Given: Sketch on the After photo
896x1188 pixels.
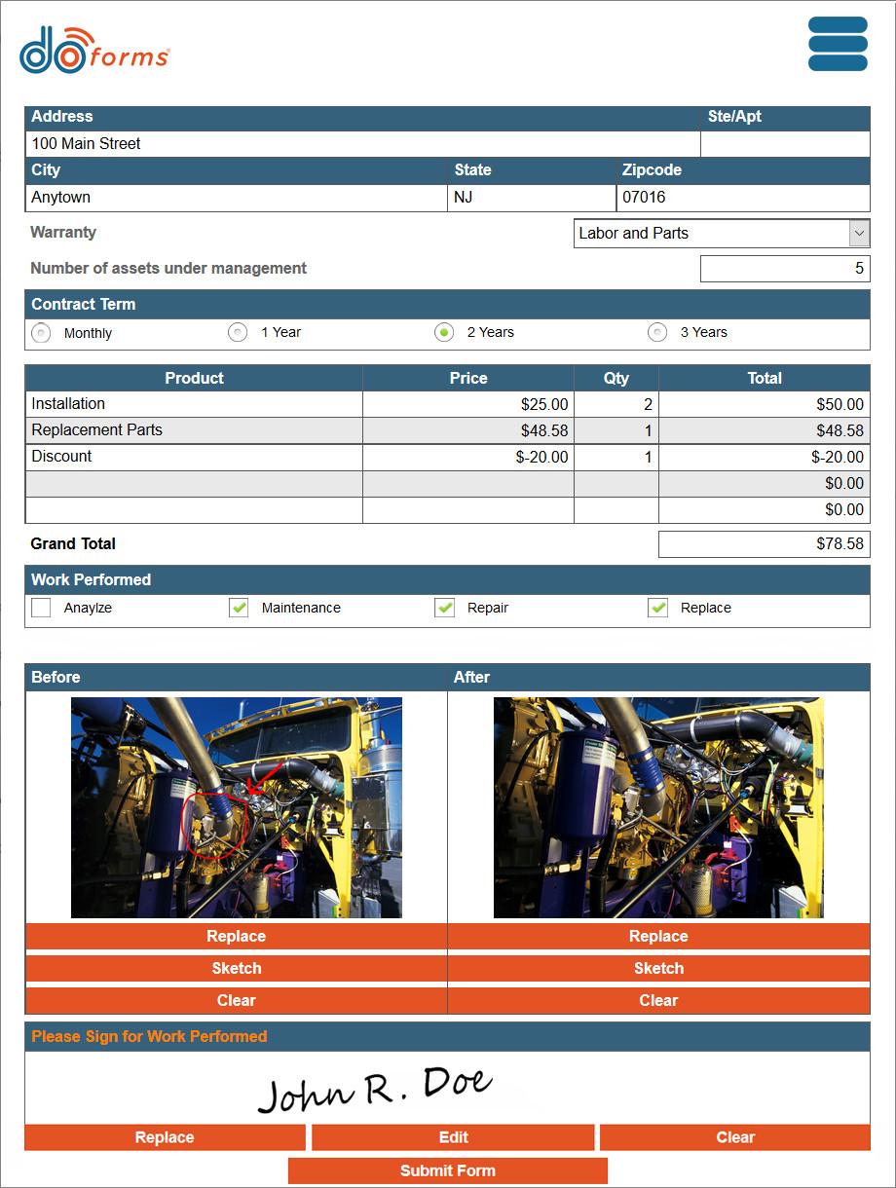Looking at the screenshot, I should coord(658,969).
